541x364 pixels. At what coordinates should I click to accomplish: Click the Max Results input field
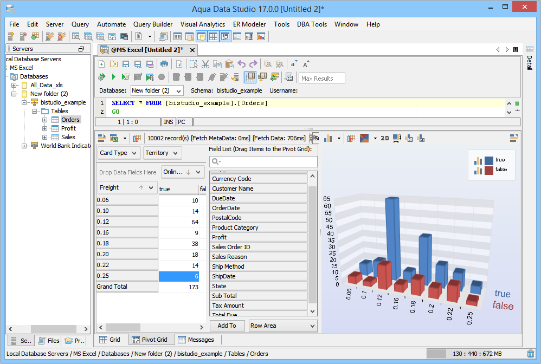322,78
